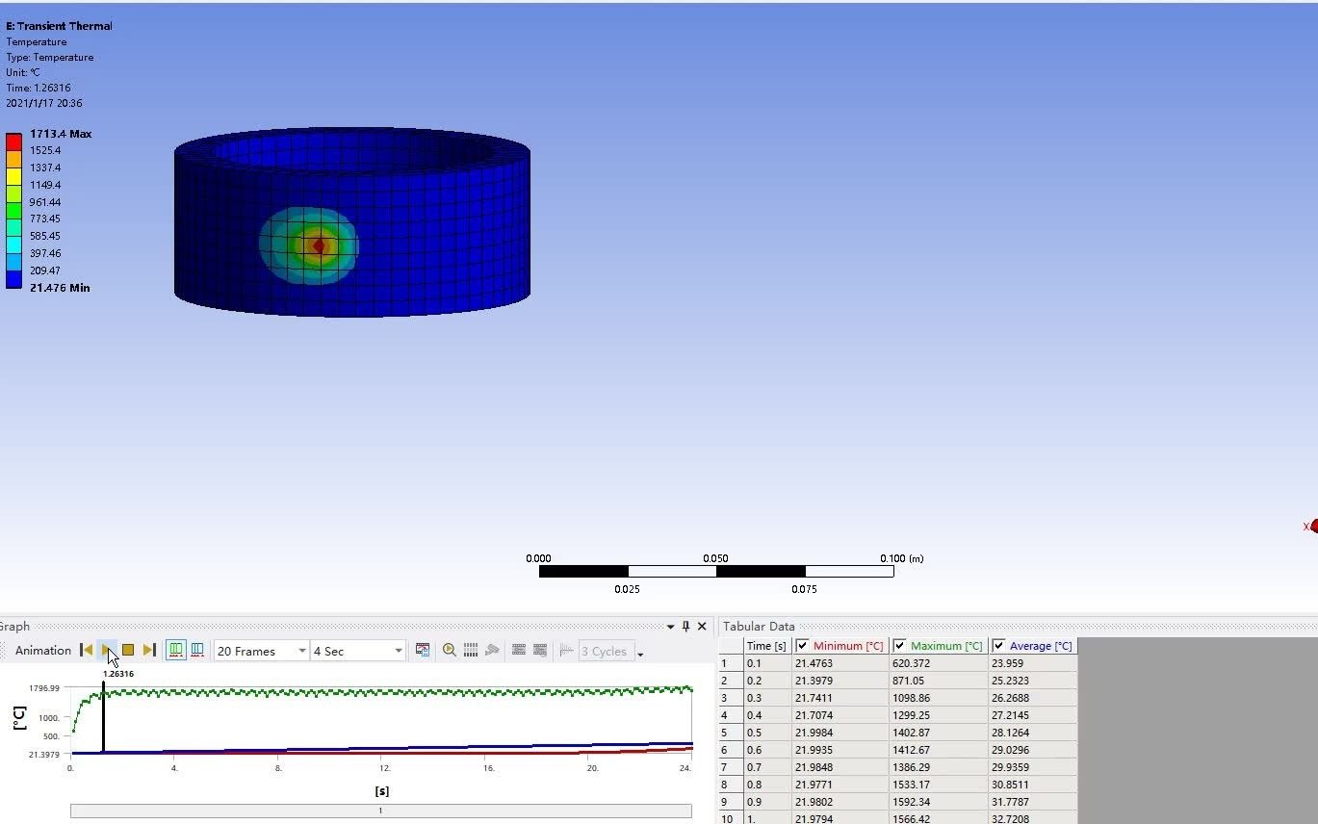This screenshot has height=824, width=1318.
Task: Click the dotted grid icon in the Graph toolbar
Action: (471, 651)
